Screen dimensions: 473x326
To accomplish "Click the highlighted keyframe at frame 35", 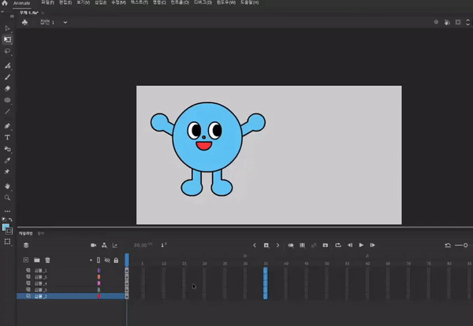I will 266,282.
